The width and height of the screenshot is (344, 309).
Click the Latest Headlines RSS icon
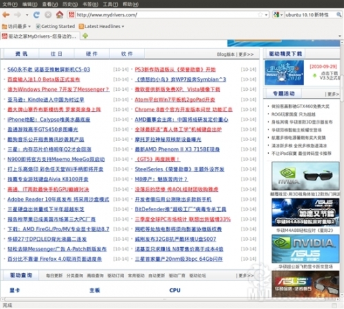(x=81, y=26)
